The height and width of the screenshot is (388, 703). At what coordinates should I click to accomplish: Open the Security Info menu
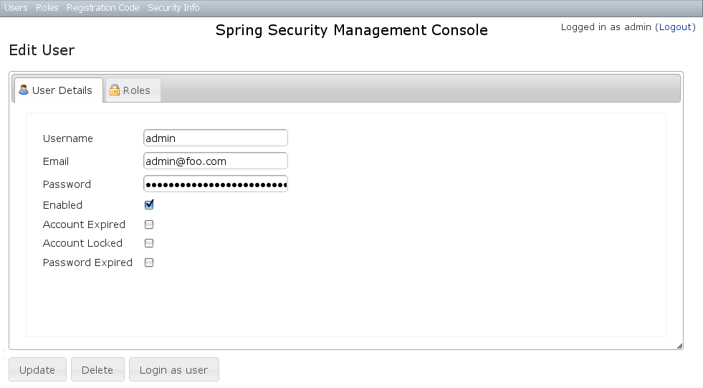click(173, 8)
